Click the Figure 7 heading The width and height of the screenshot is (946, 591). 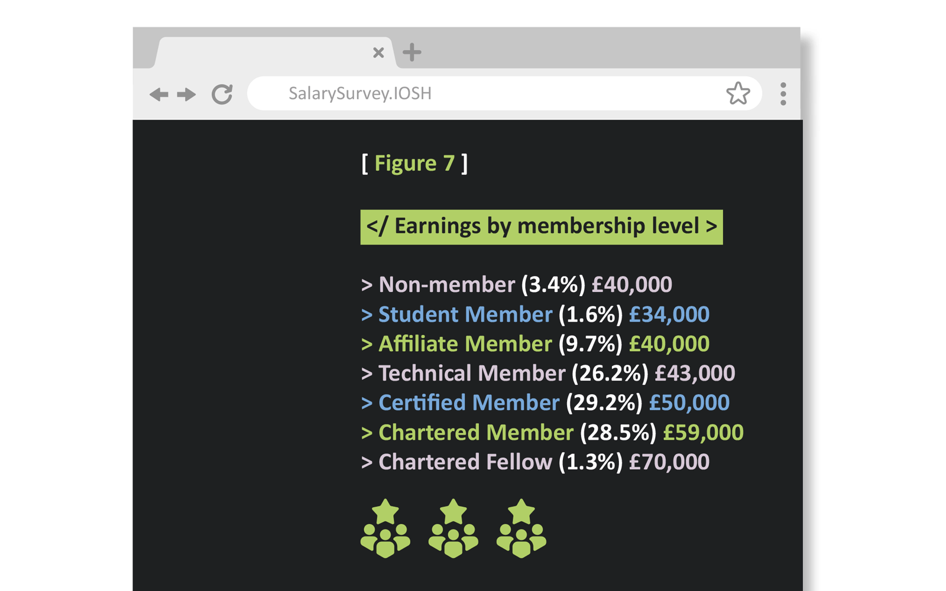(414, 163)
